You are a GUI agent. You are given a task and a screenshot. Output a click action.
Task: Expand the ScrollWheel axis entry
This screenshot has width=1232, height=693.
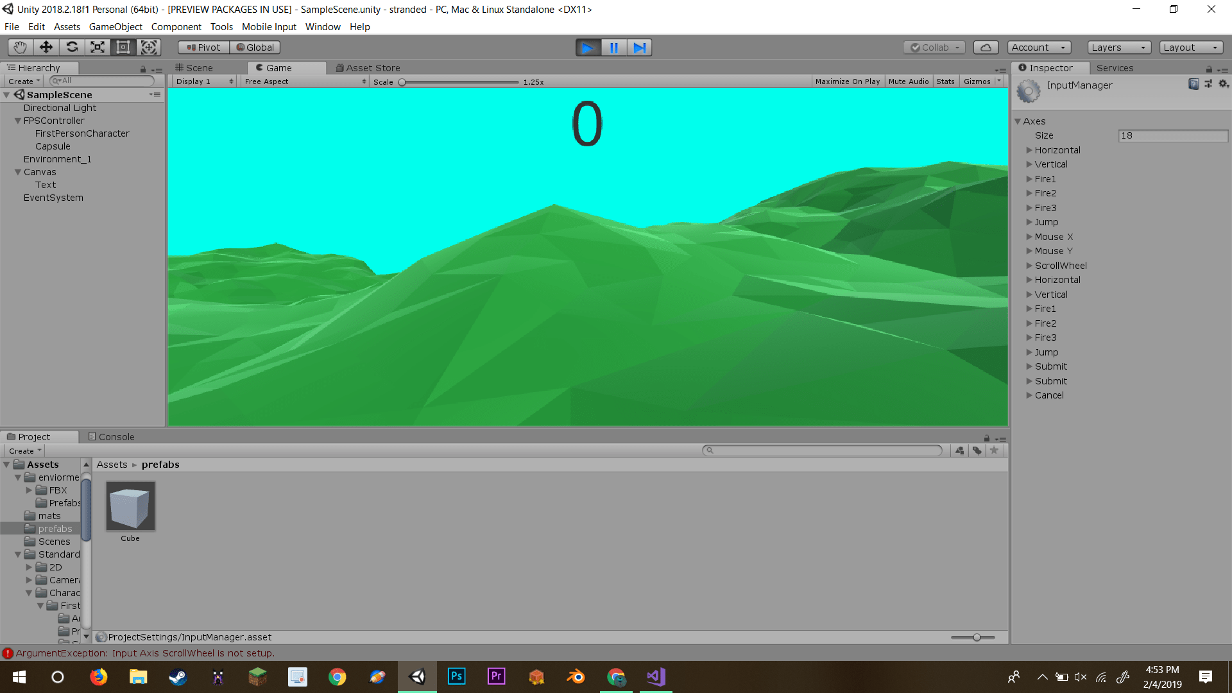[x=1029, y=266]
